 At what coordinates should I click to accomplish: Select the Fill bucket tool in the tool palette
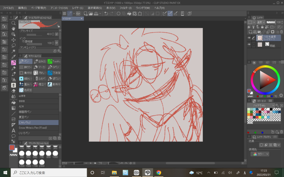[x=13, y=102]
